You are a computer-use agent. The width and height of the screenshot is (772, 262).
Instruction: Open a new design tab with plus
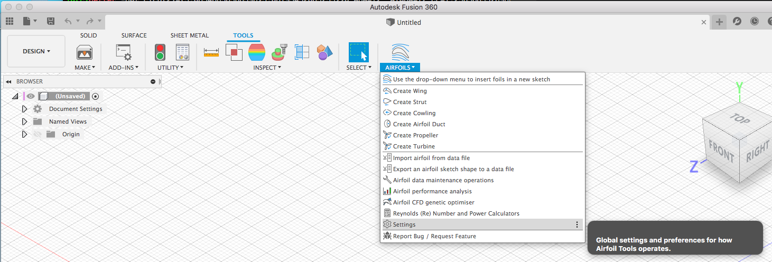pos(719,22)
